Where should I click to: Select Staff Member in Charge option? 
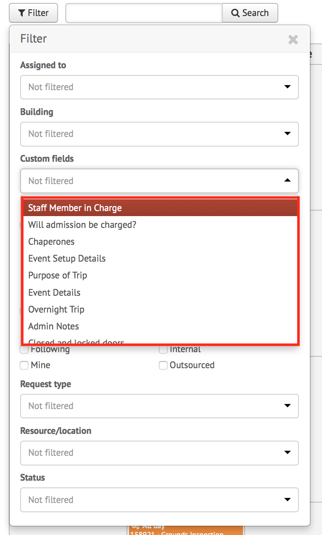tap(161, 208)
